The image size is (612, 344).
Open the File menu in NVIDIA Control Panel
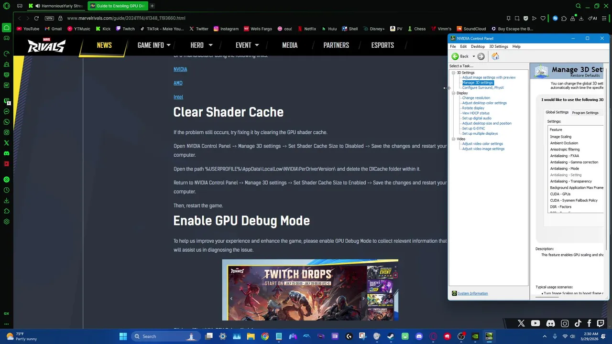453,46
